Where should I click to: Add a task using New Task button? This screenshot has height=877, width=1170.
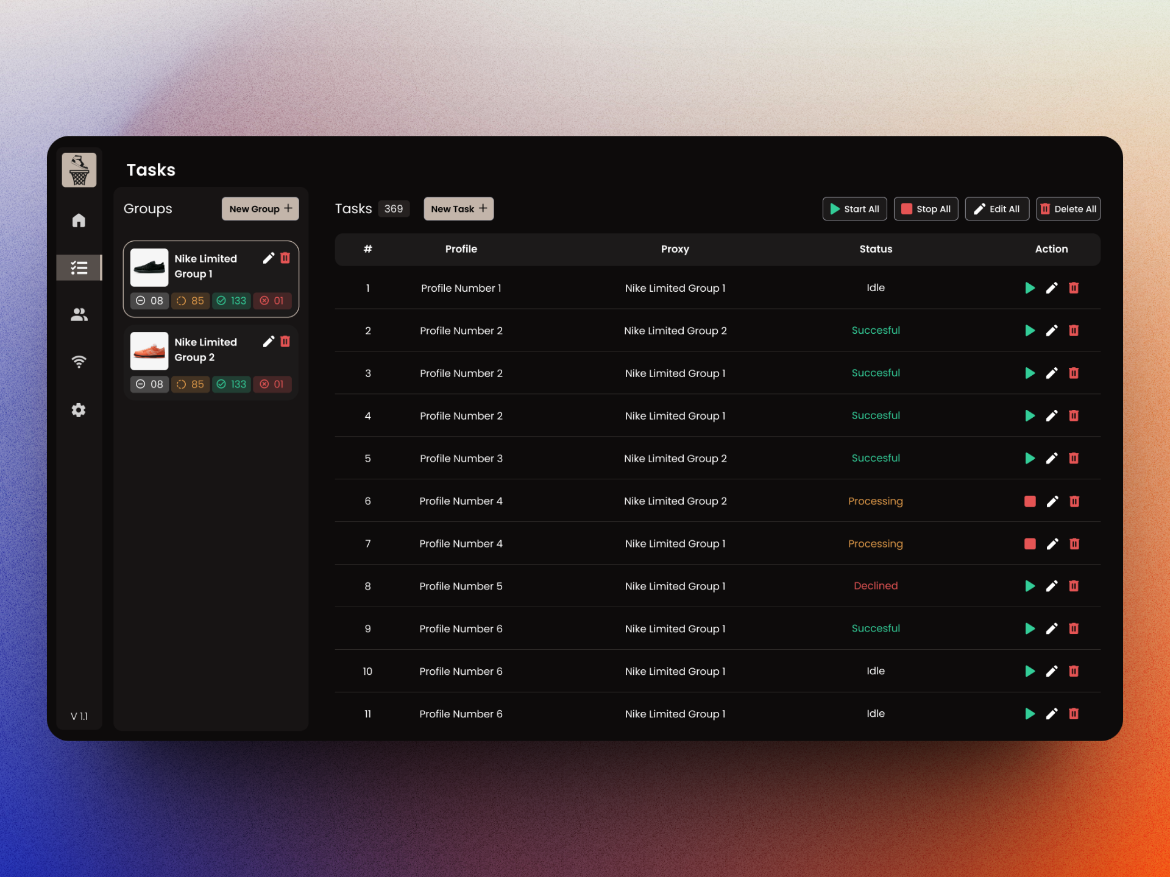tap(458, 208)
